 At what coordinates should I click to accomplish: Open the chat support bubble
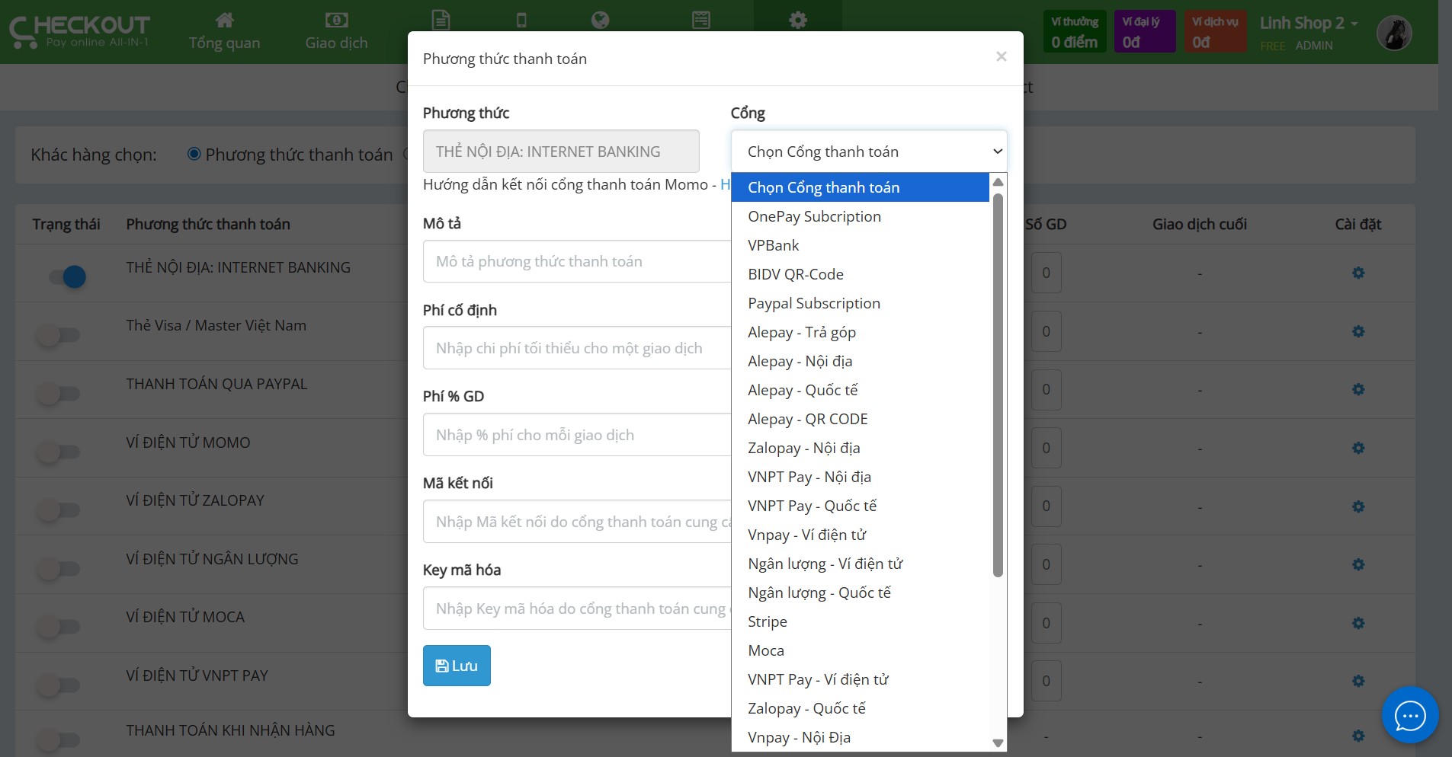point(1410,715)
